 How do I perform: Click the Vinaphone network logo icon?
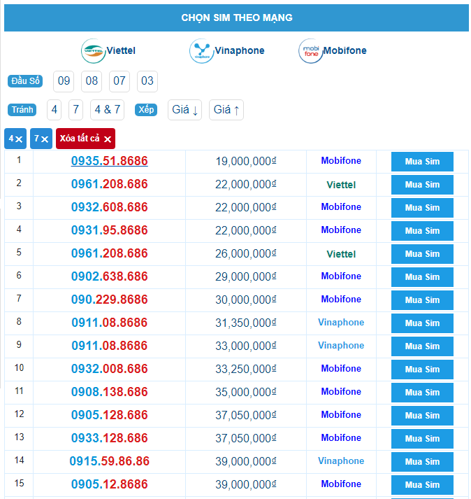[201, 51]
